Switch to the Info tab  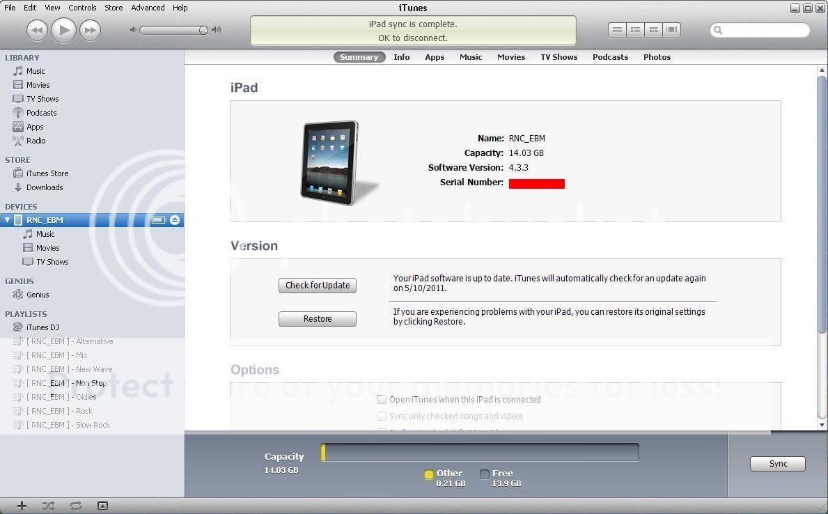[x=401, y=57]
